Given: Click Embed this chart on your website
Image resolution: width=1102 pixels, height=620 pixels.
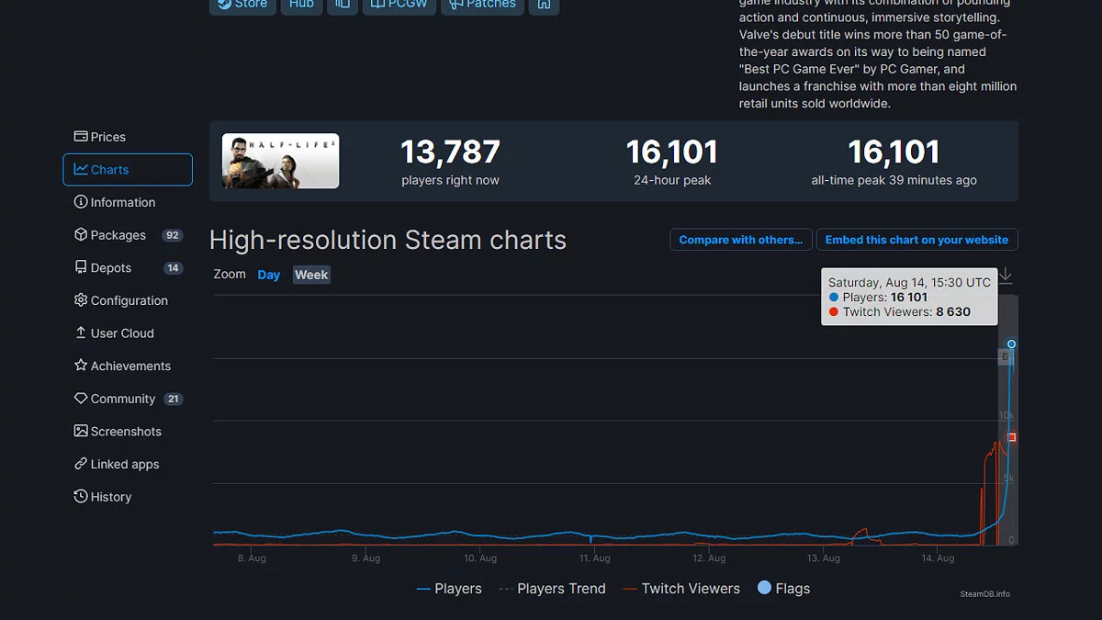Looking at the screenshot, I should 916,240.
